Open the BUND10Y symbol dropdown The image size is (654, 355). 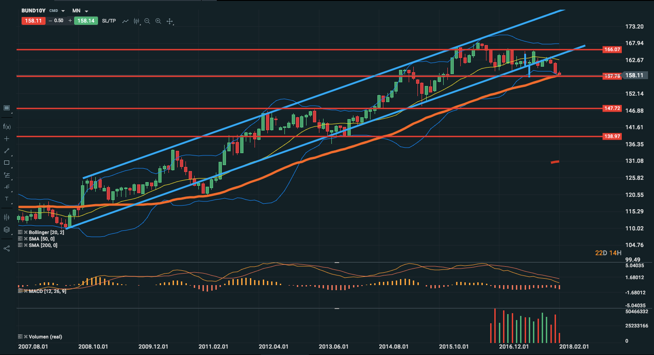(63, 11)
